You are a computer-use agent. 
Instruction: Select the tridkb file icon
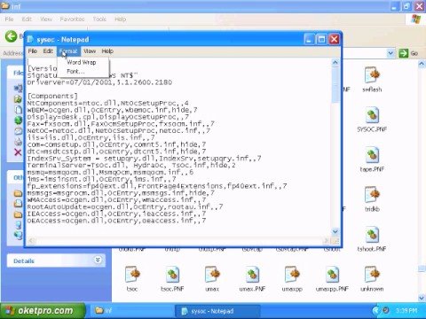point(372,195)
